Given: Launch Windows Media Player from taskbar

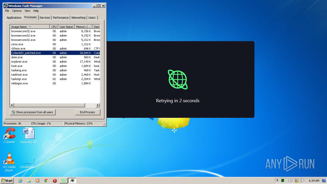Looking at the screenshot, I should (38, 181).
